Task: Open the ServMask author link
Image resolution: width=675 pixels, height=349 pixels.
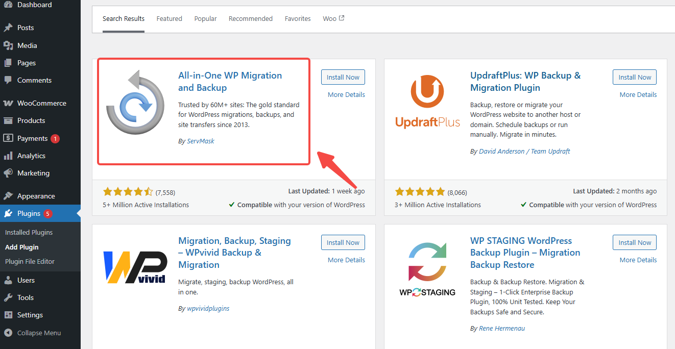Action: [x=200, y=141]
